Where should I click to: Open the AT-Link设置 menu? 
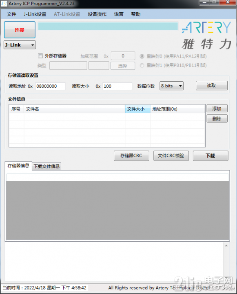[67, 14]
